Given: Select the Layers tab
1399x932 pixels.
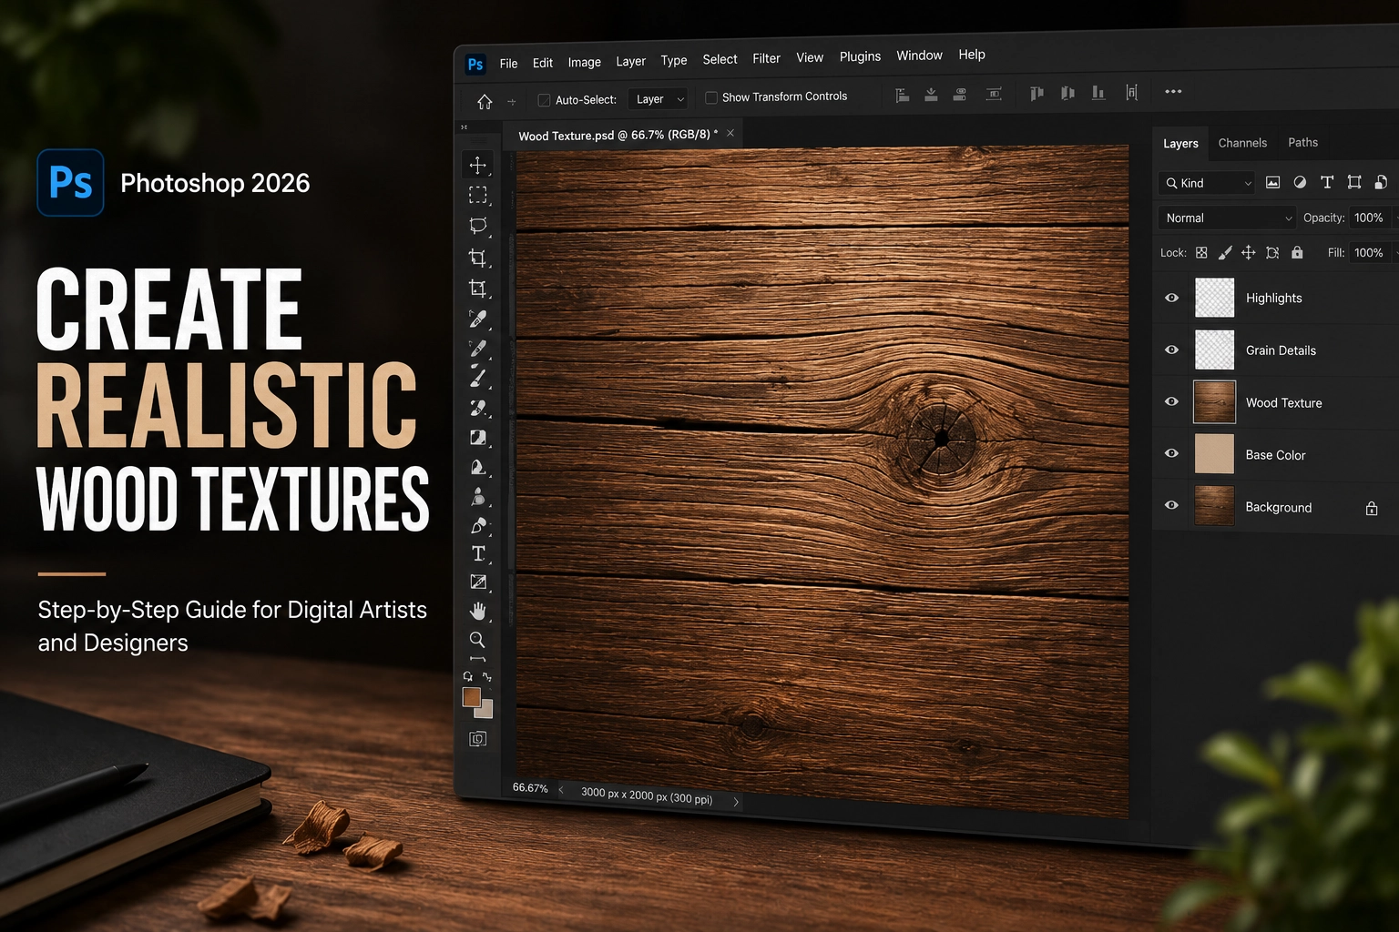Looking at the screenshot, I should point(1180,144).
